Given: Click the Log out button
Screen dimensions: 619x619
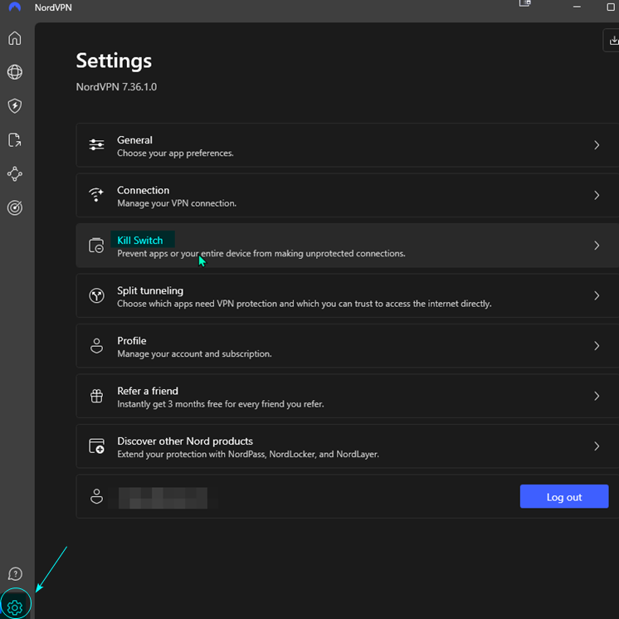Looking at the screenshot, I should 563,496.
